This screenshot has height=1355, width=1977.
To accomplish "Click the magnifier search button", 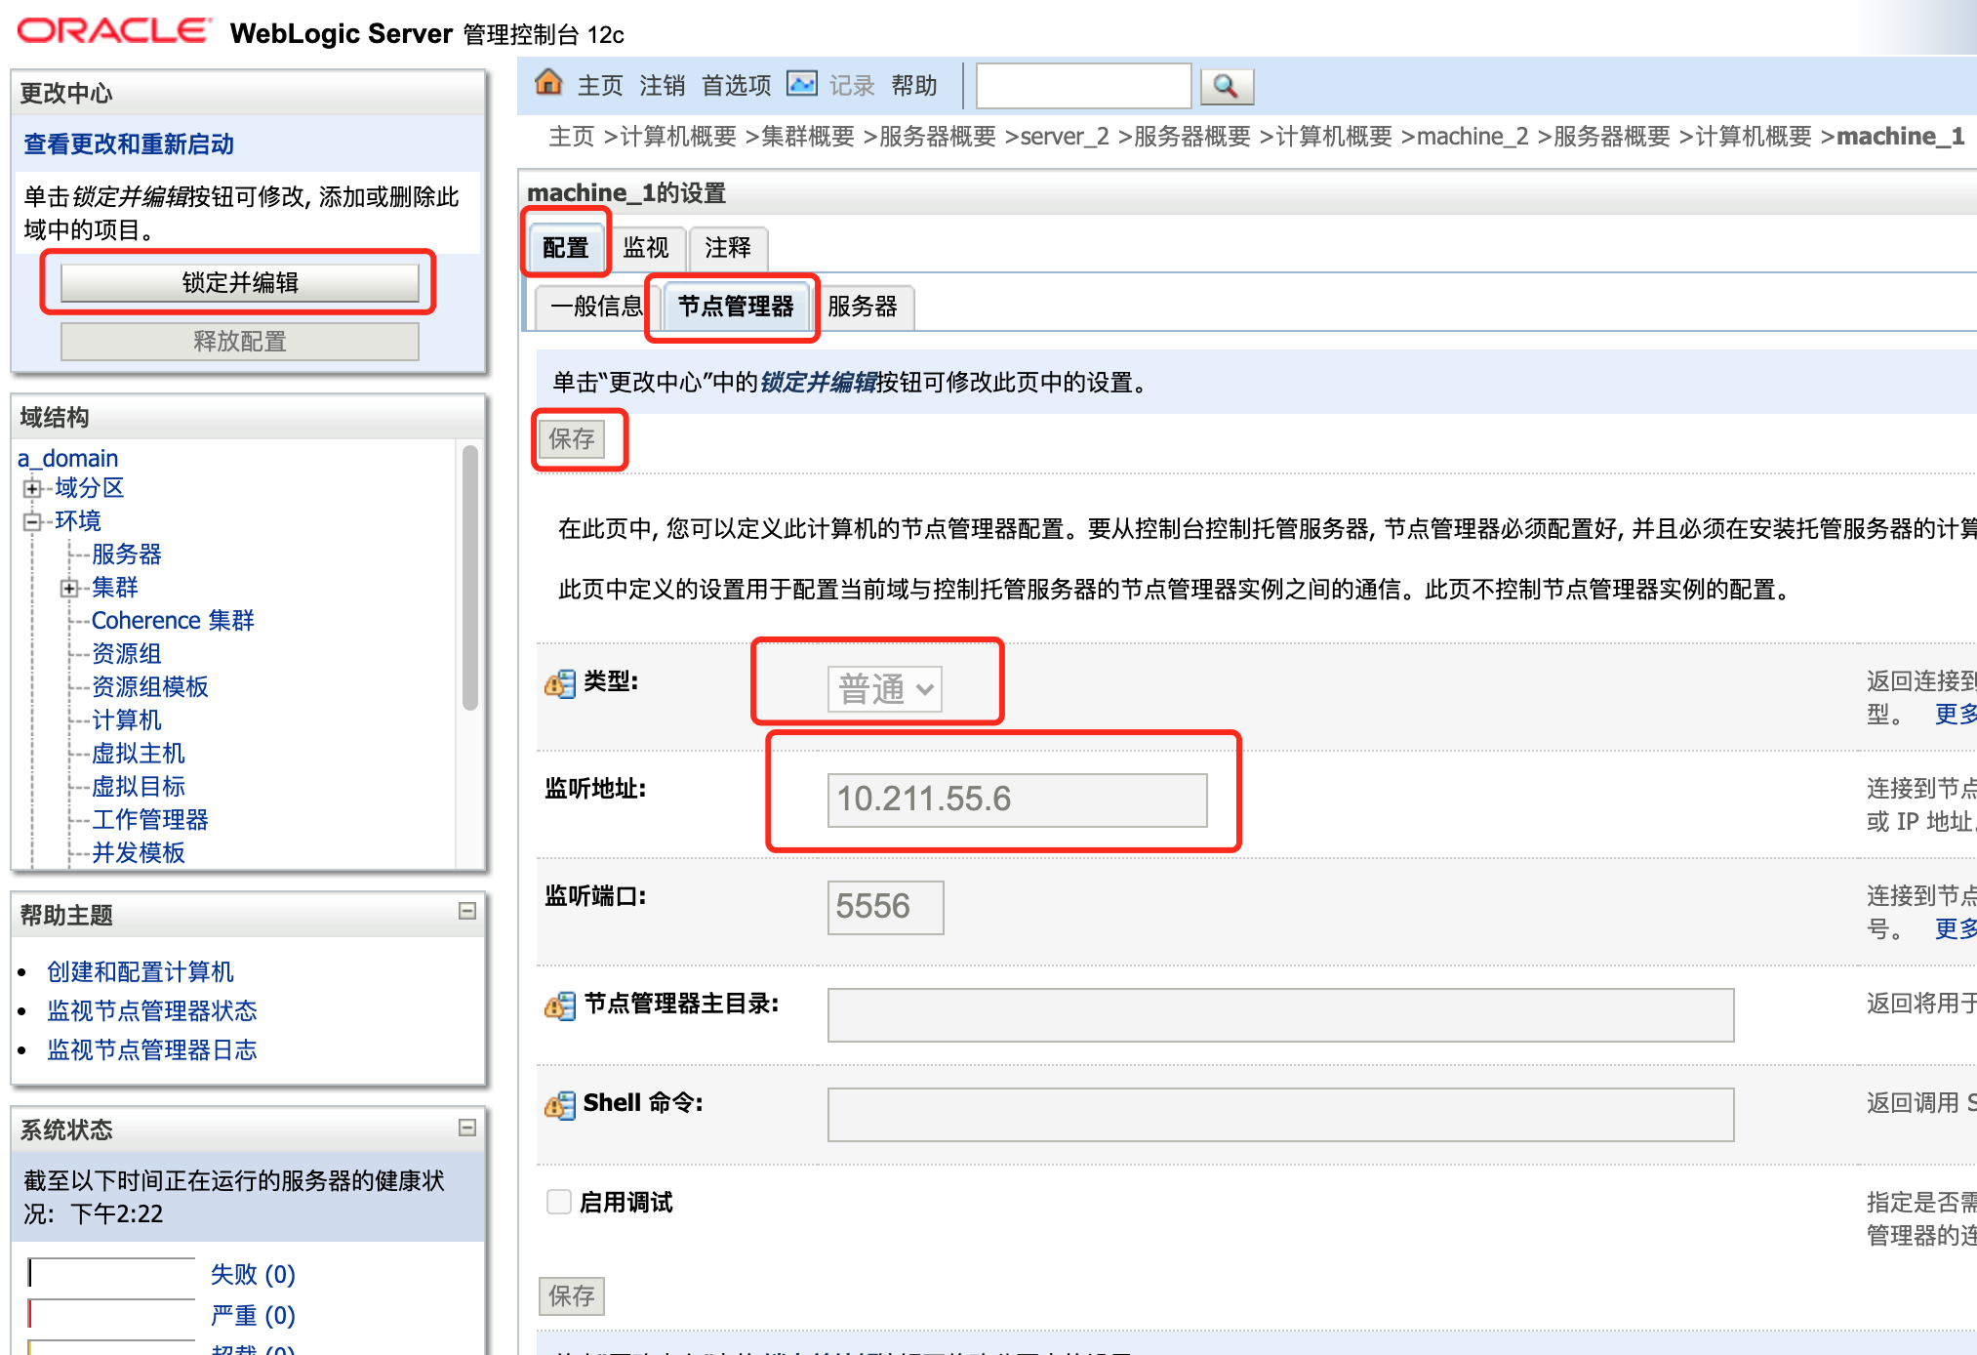I will click(1227, 86).
